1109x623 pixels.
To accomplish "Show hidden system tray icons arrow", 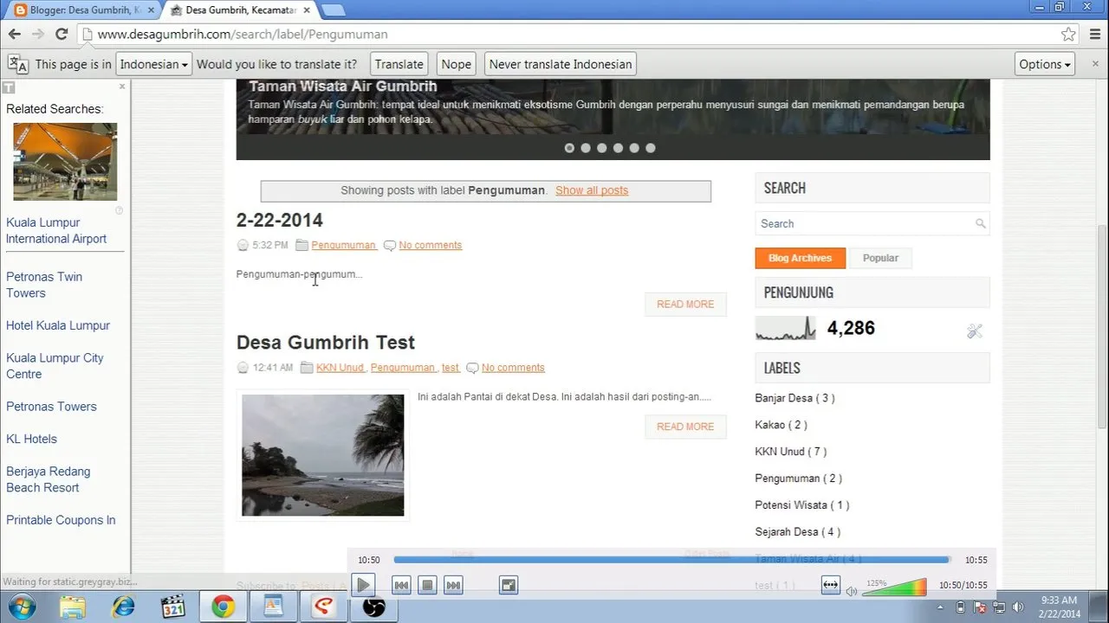I will point(940,607).
